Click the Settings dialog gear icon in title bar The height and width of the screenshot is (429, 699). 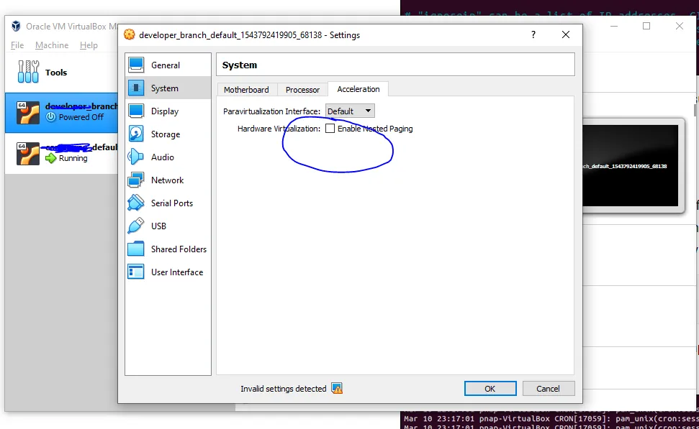(130, 34)
